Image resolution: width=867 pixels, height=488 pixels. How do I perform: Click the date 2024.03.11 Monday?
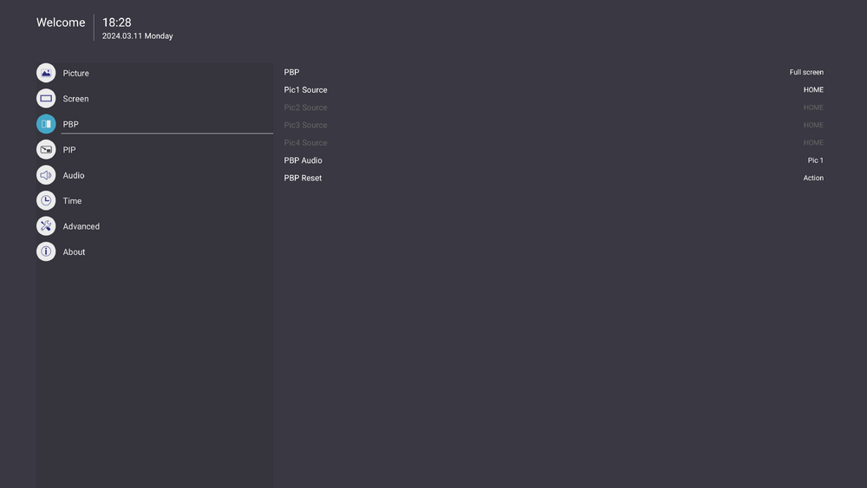[x=138, y=36]
